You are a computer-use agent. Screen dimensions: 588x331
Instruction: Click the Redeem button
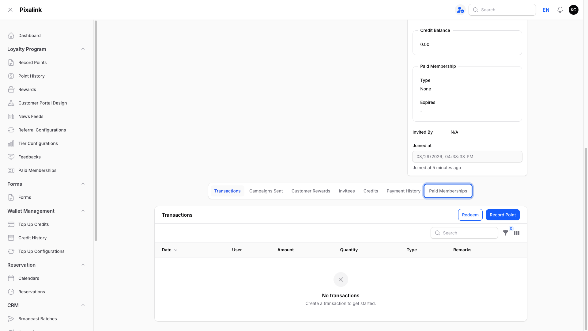(x=470, y=215)
